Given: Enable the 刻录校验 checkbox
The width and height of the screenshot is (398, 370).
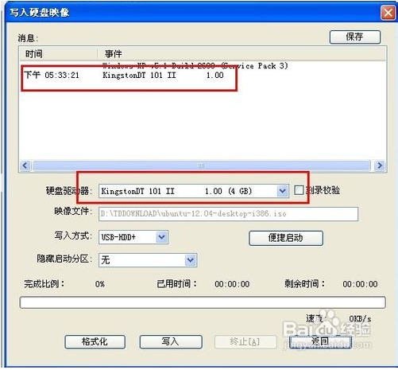Looking at the screenshot, I should click(299, 190).
